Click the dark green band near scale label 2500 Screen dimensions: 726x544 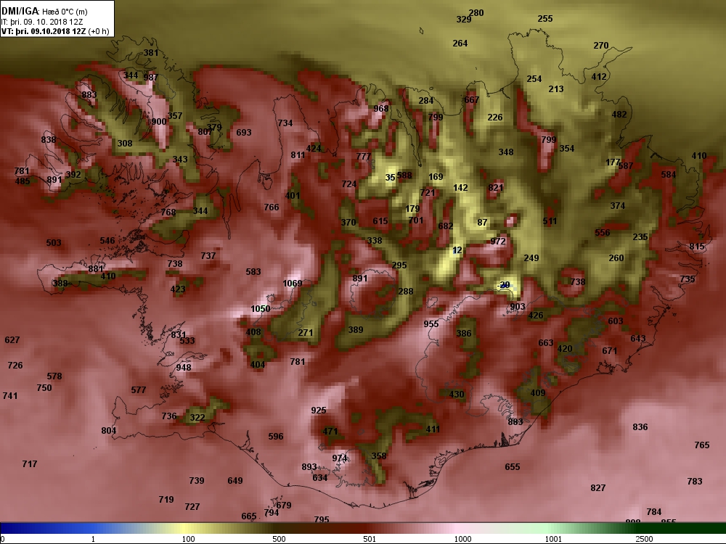point(643,528)
